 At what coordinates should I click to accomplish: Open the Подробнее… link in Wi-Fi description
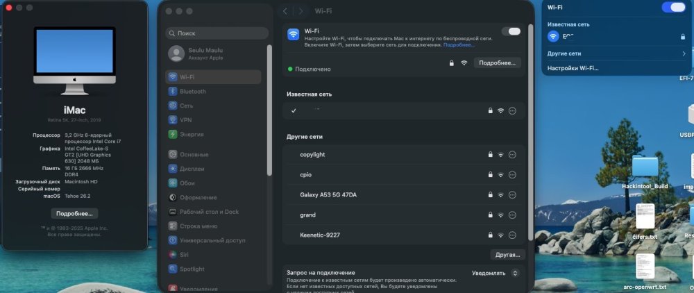459,44
